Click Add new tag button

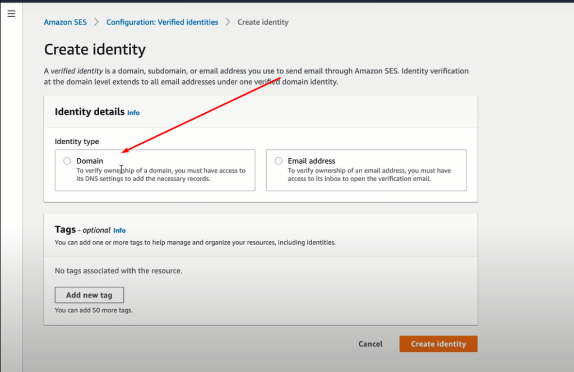click(89, 295)
